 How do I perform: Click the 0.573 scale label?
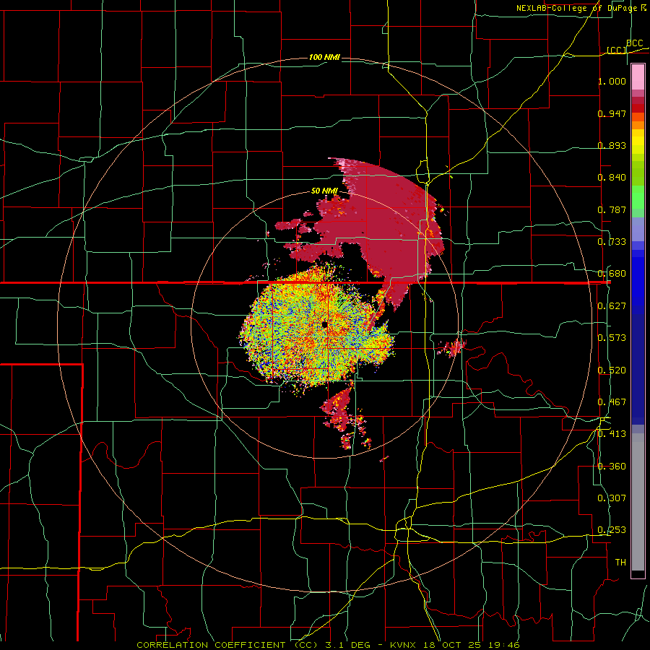612,338
